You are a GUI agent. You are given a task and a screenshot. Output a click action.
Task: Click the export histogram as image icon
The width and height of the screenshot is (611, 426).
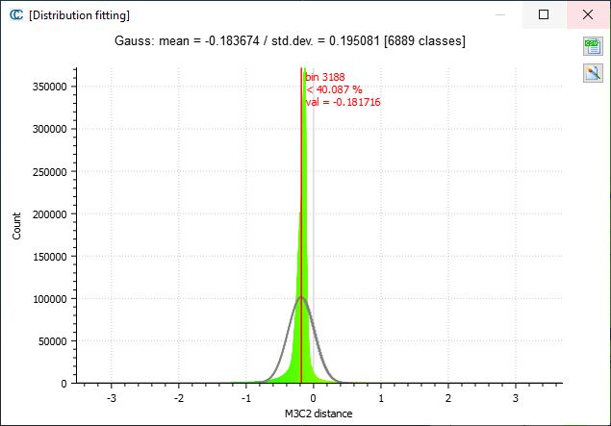coord(591,73)
